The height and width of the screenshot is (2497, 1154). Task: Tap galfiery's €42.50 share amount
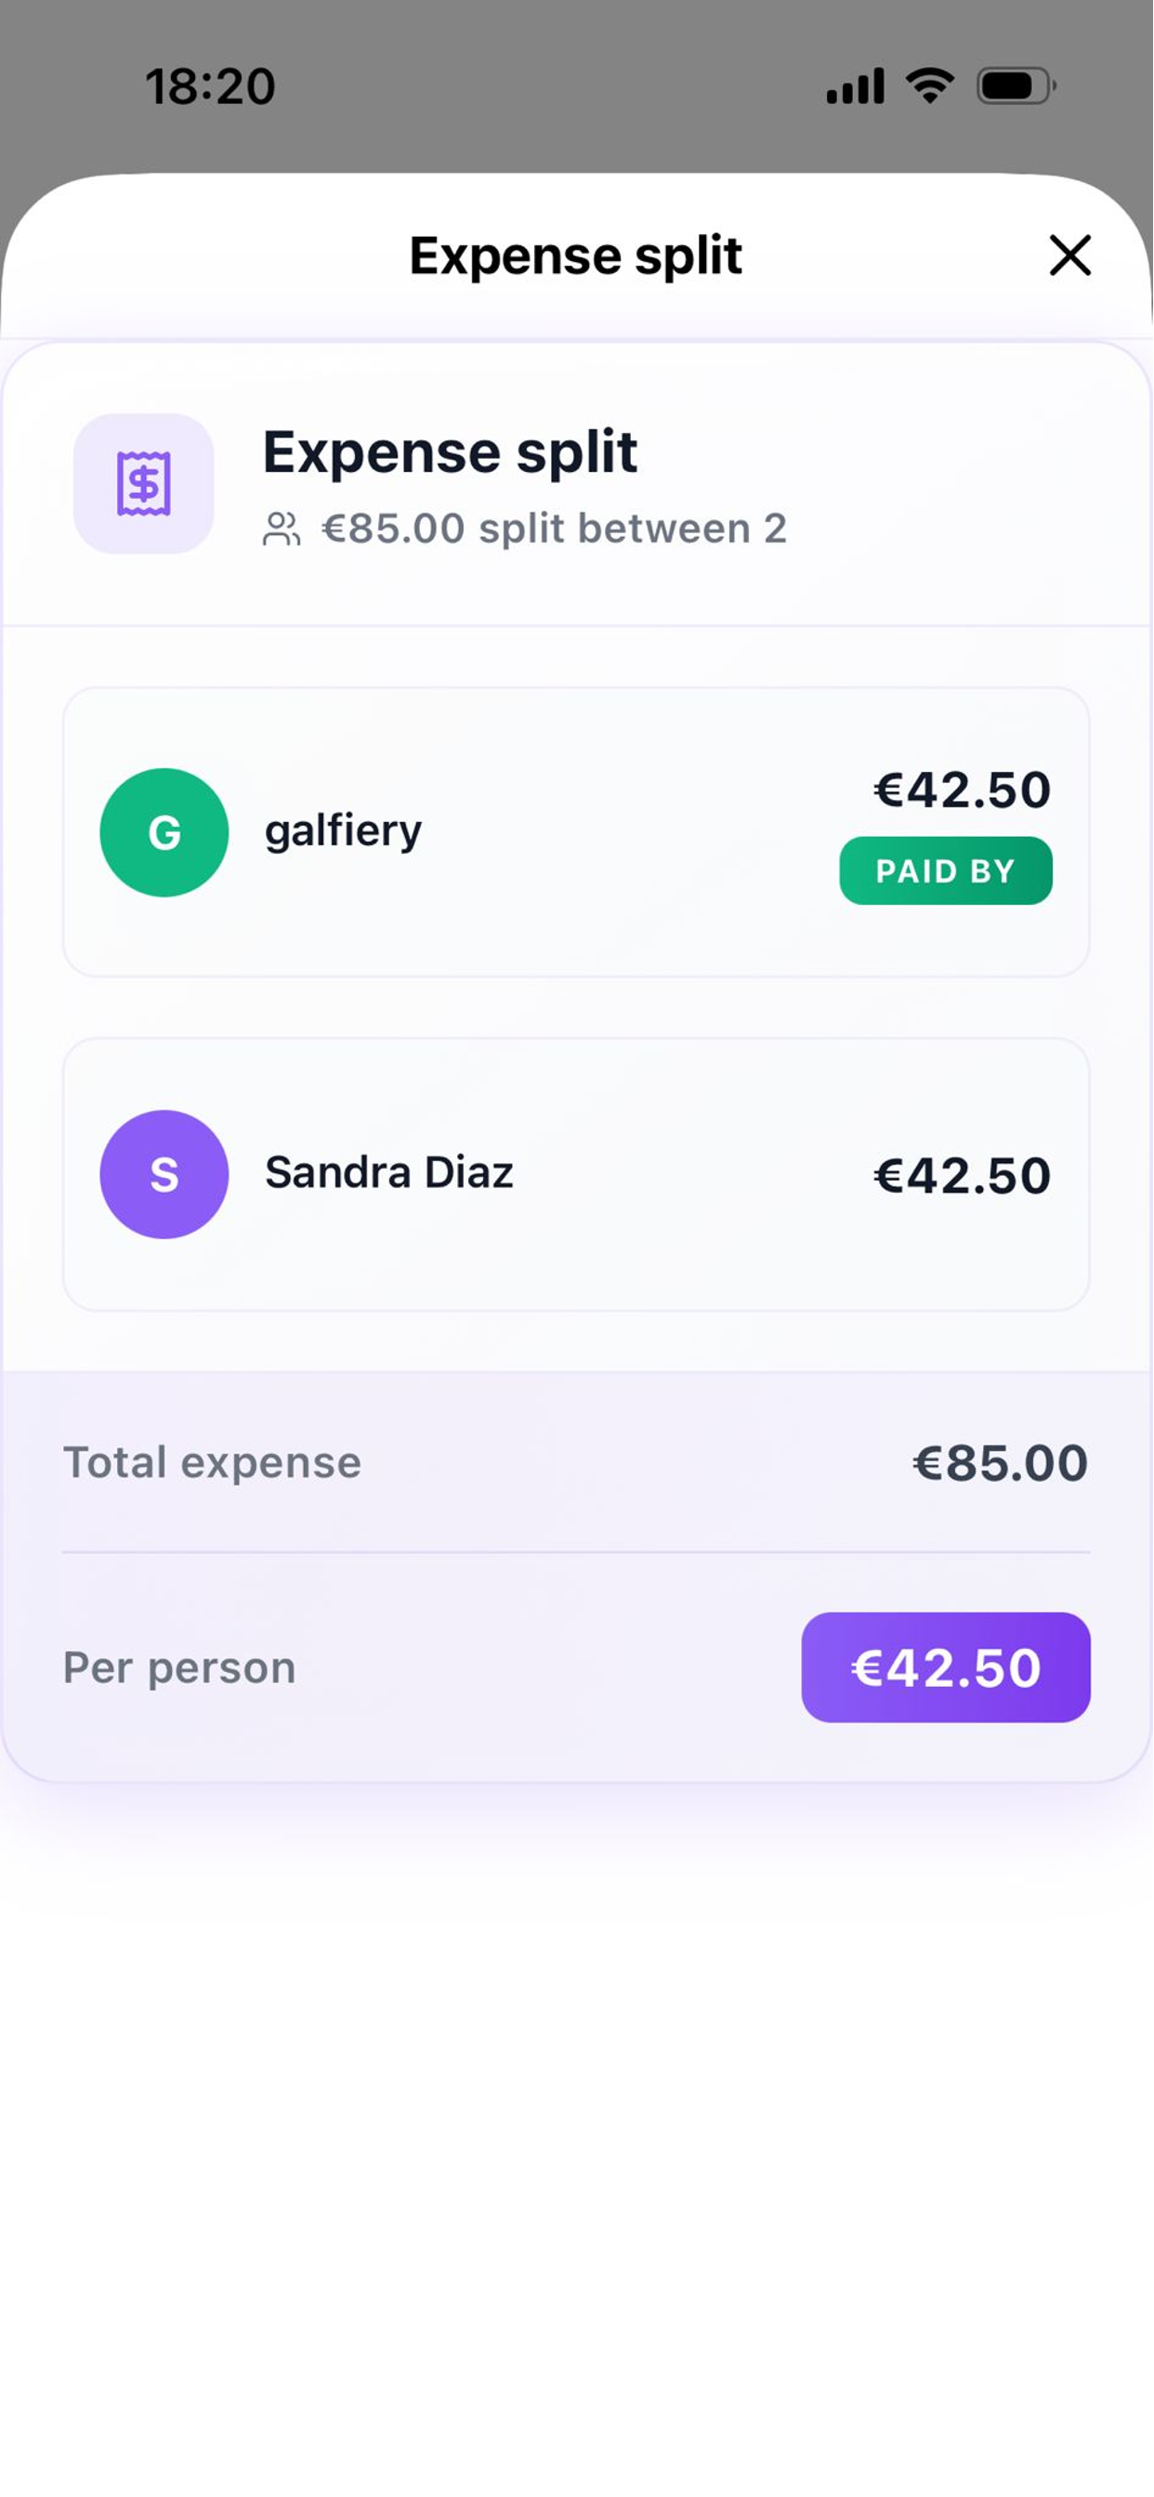pyautogui.click(x=962, y=790)
